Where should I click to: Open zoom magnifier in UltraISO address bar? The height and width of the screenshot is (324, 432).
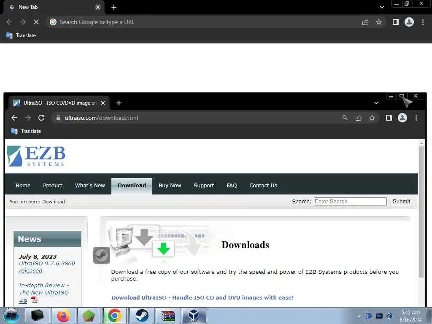[345, 118]
